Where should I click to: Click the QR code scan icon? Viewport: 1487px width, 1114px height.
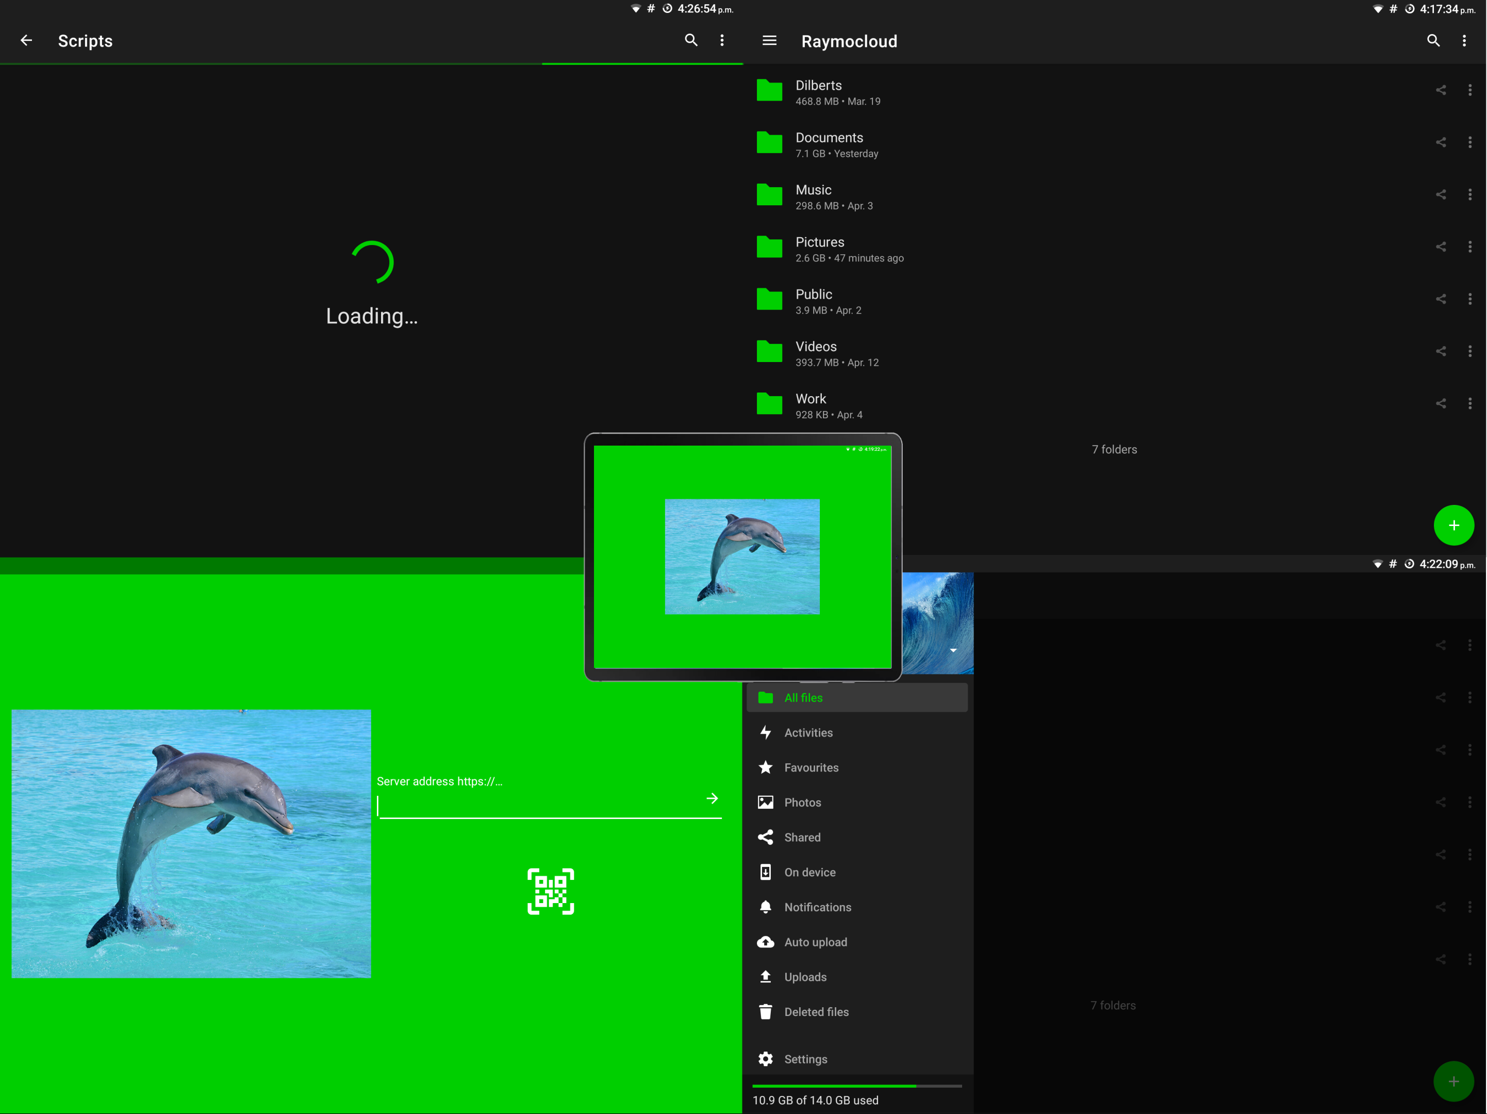point(550,891)
